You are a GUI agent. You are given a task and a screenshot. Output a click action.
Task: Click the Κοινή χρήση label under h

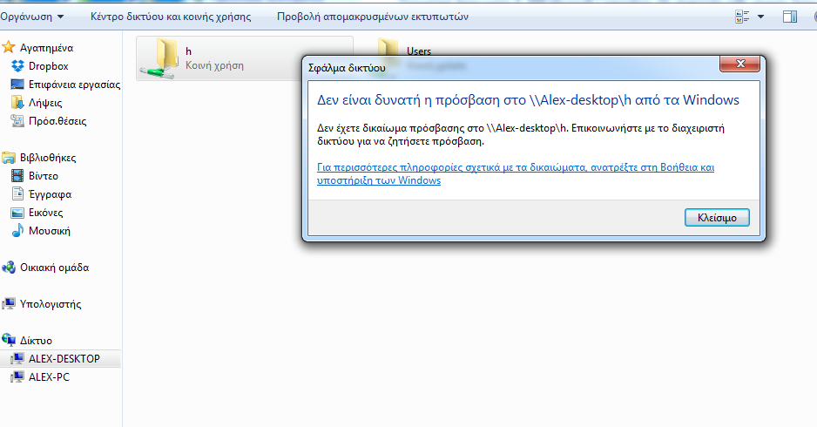(214, 65)
